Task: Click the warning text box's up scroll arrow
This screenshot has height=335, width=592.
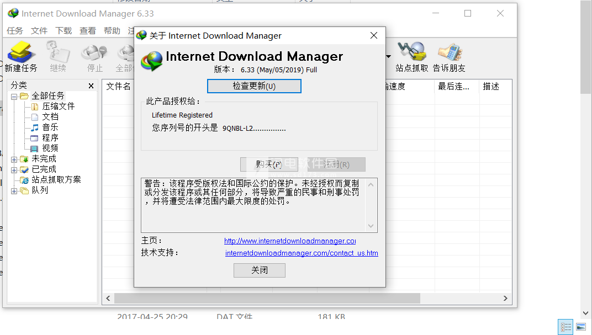Action: point(371,184)
